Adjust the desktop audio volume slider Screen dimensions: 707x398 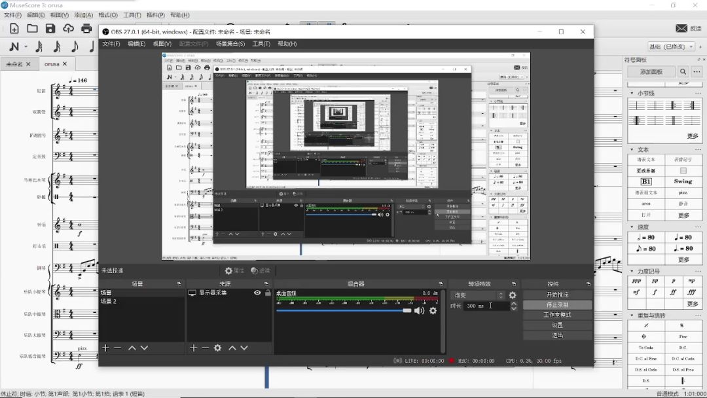[x=344, y=310]
